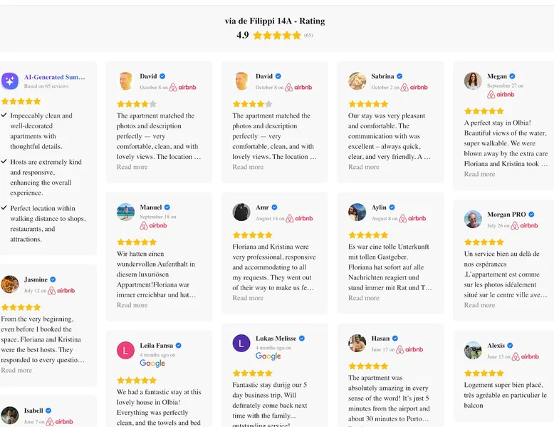Click the overall 4.9 star rating
The image size is (554, 427).
point(276,35)
